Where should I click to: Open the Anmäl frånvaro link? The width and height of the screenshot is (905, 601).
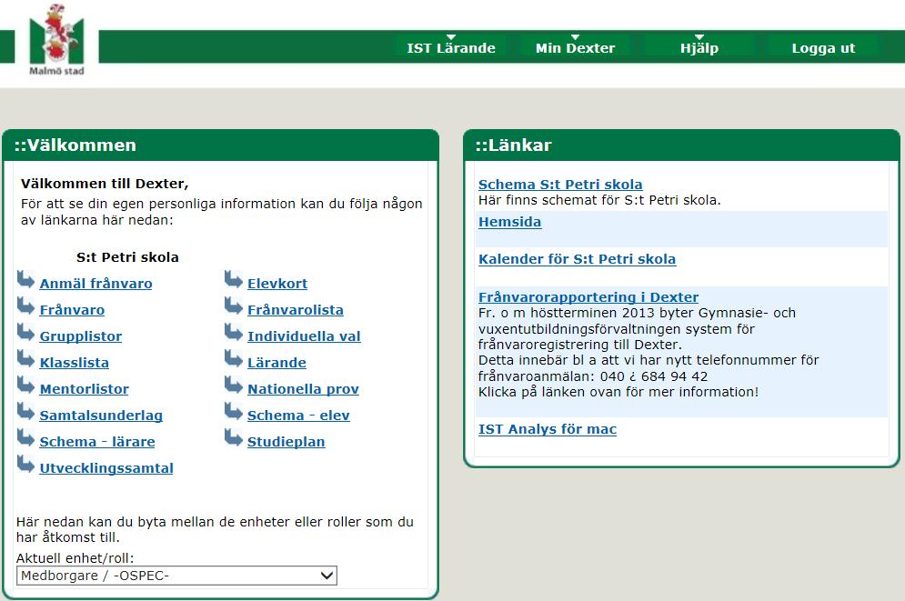point(96,284)
